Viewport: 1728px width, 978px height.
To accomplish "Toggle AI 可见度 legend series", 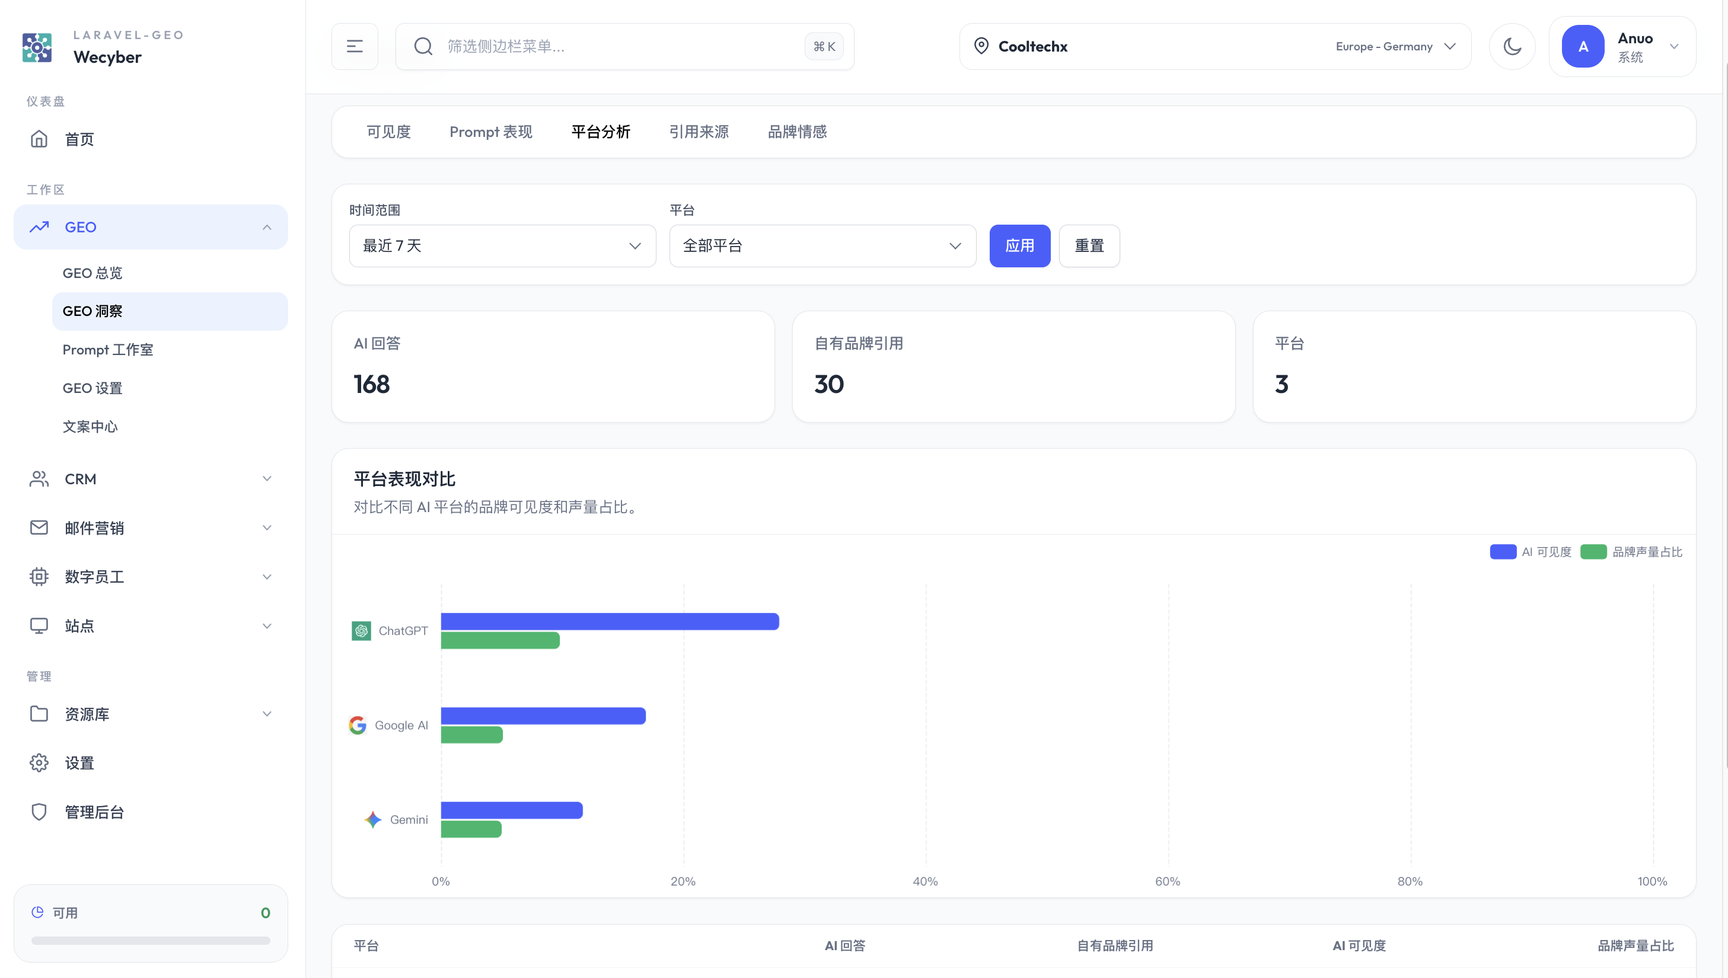I will (1531, 552).
